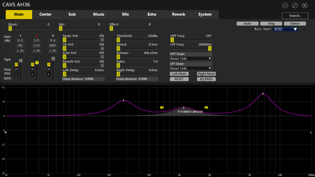The image size is (315, 177).
Task: Click the plus icon beside Music Vol
Action: click(102, 40)
